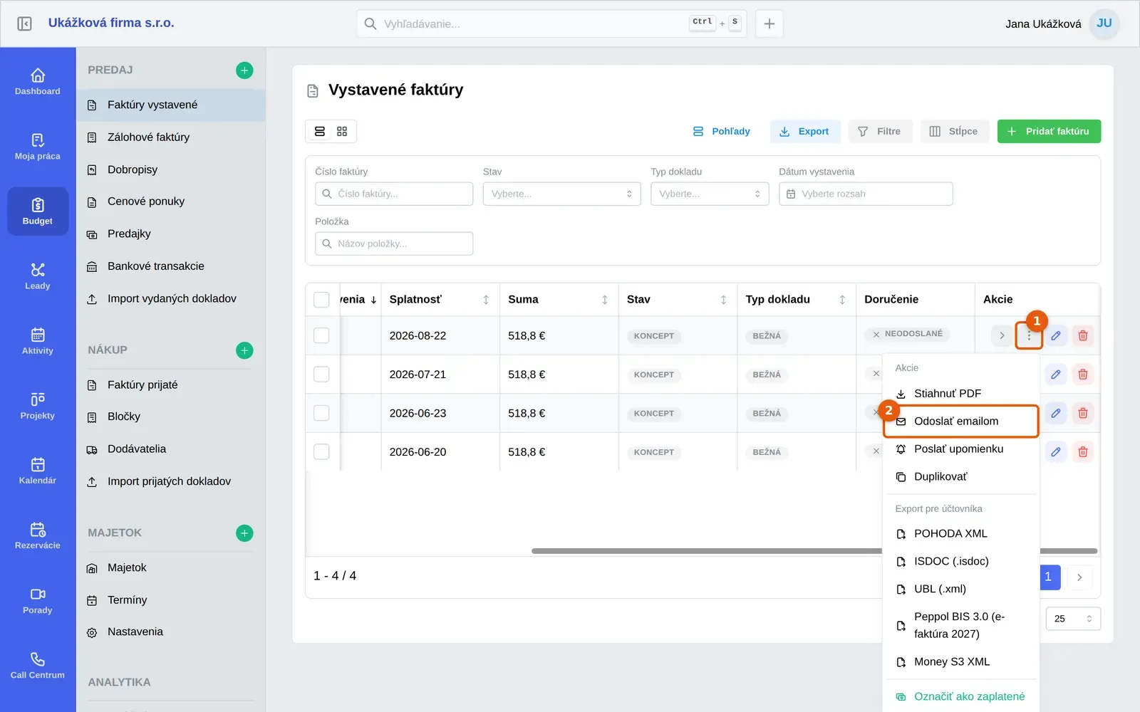
Task: Select the row with due date 2026-07-21
Action: tap(322, 375)
